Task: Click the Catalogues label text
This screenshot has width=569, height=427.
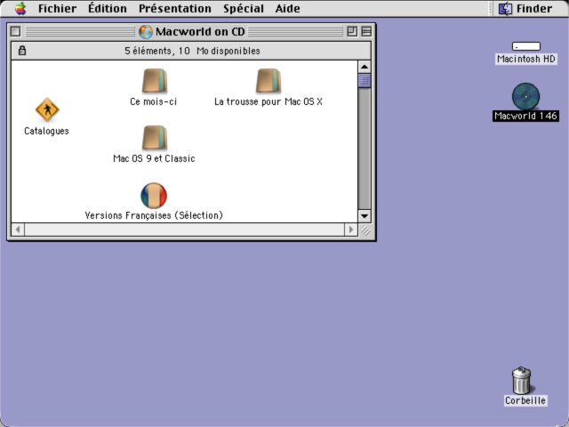Action: point(46,131)
